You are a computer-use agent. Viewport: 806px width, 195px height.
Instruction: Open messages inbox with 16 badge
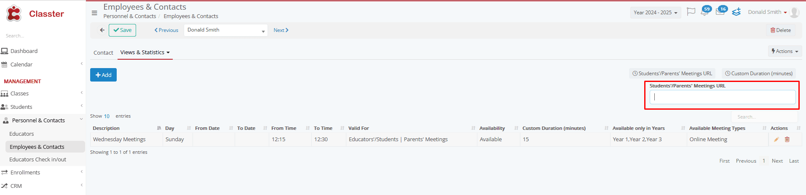[721, 11]
